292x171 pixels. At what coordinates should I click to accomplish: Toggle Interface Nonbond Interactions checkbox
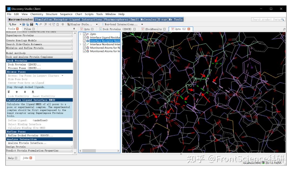(x=84, y=44)
